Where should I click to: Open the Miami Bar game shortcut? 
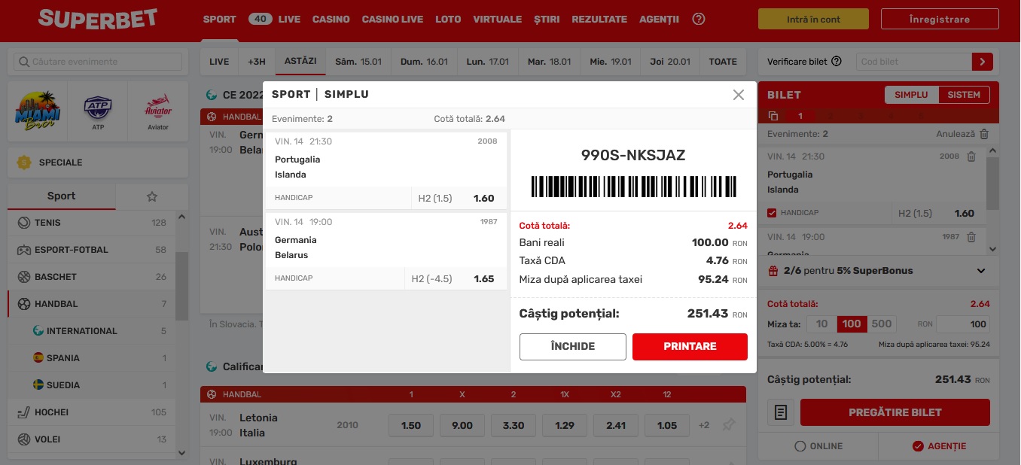38,111
